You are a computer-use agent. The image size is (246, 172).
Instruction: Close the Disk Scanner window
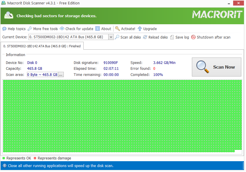pyautogui.click(x=238, y=3)
